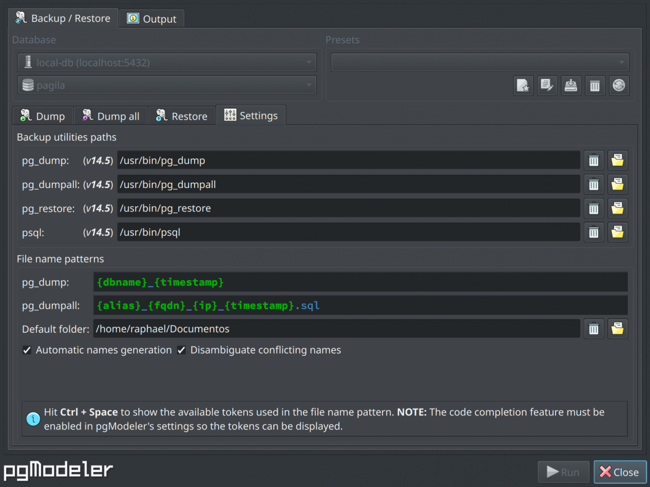Switch to the Output tab
Image resolution: width=650 pixels, height=487 pixels.
[152, 19]
